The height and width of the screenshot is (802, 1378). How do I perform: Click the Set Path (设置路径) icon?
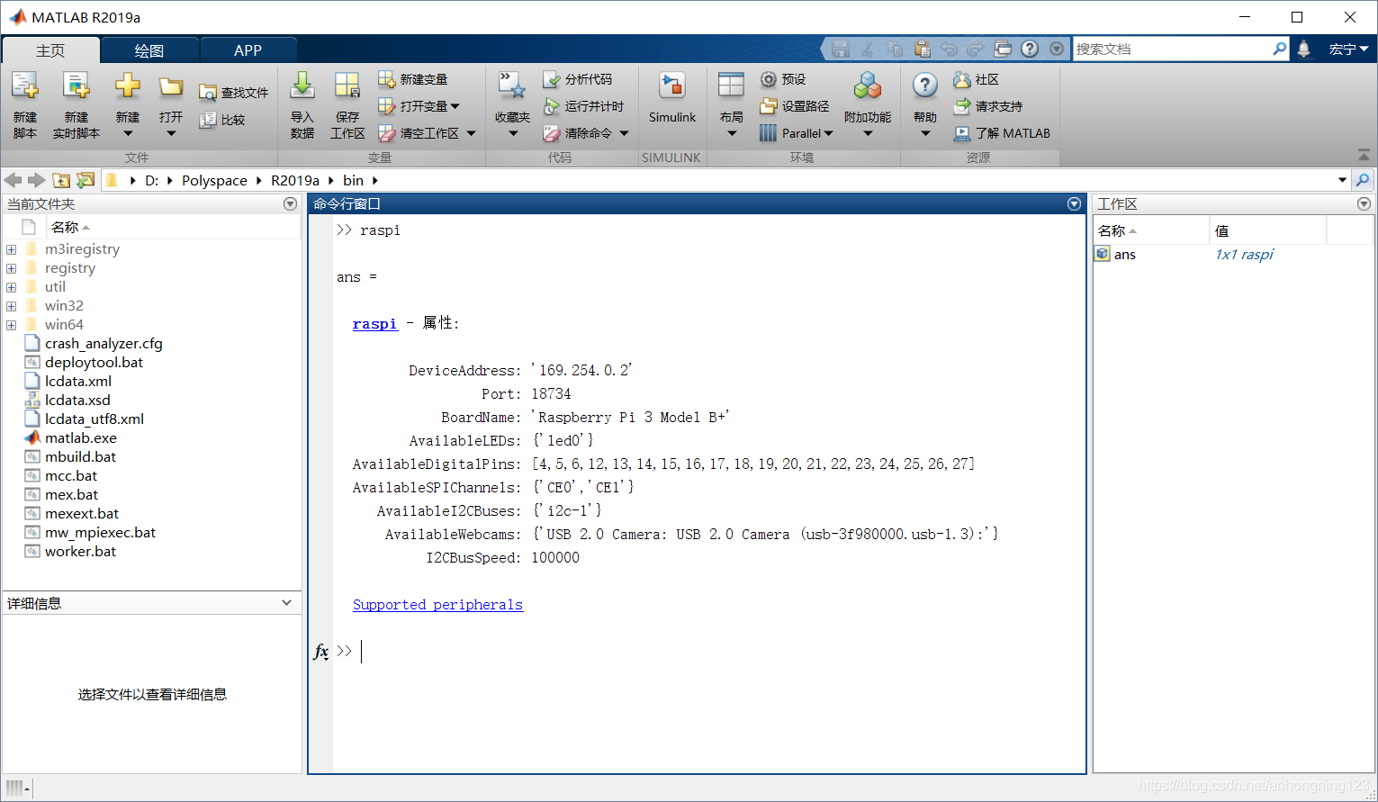pyautogui.click(x=769, y=106)
